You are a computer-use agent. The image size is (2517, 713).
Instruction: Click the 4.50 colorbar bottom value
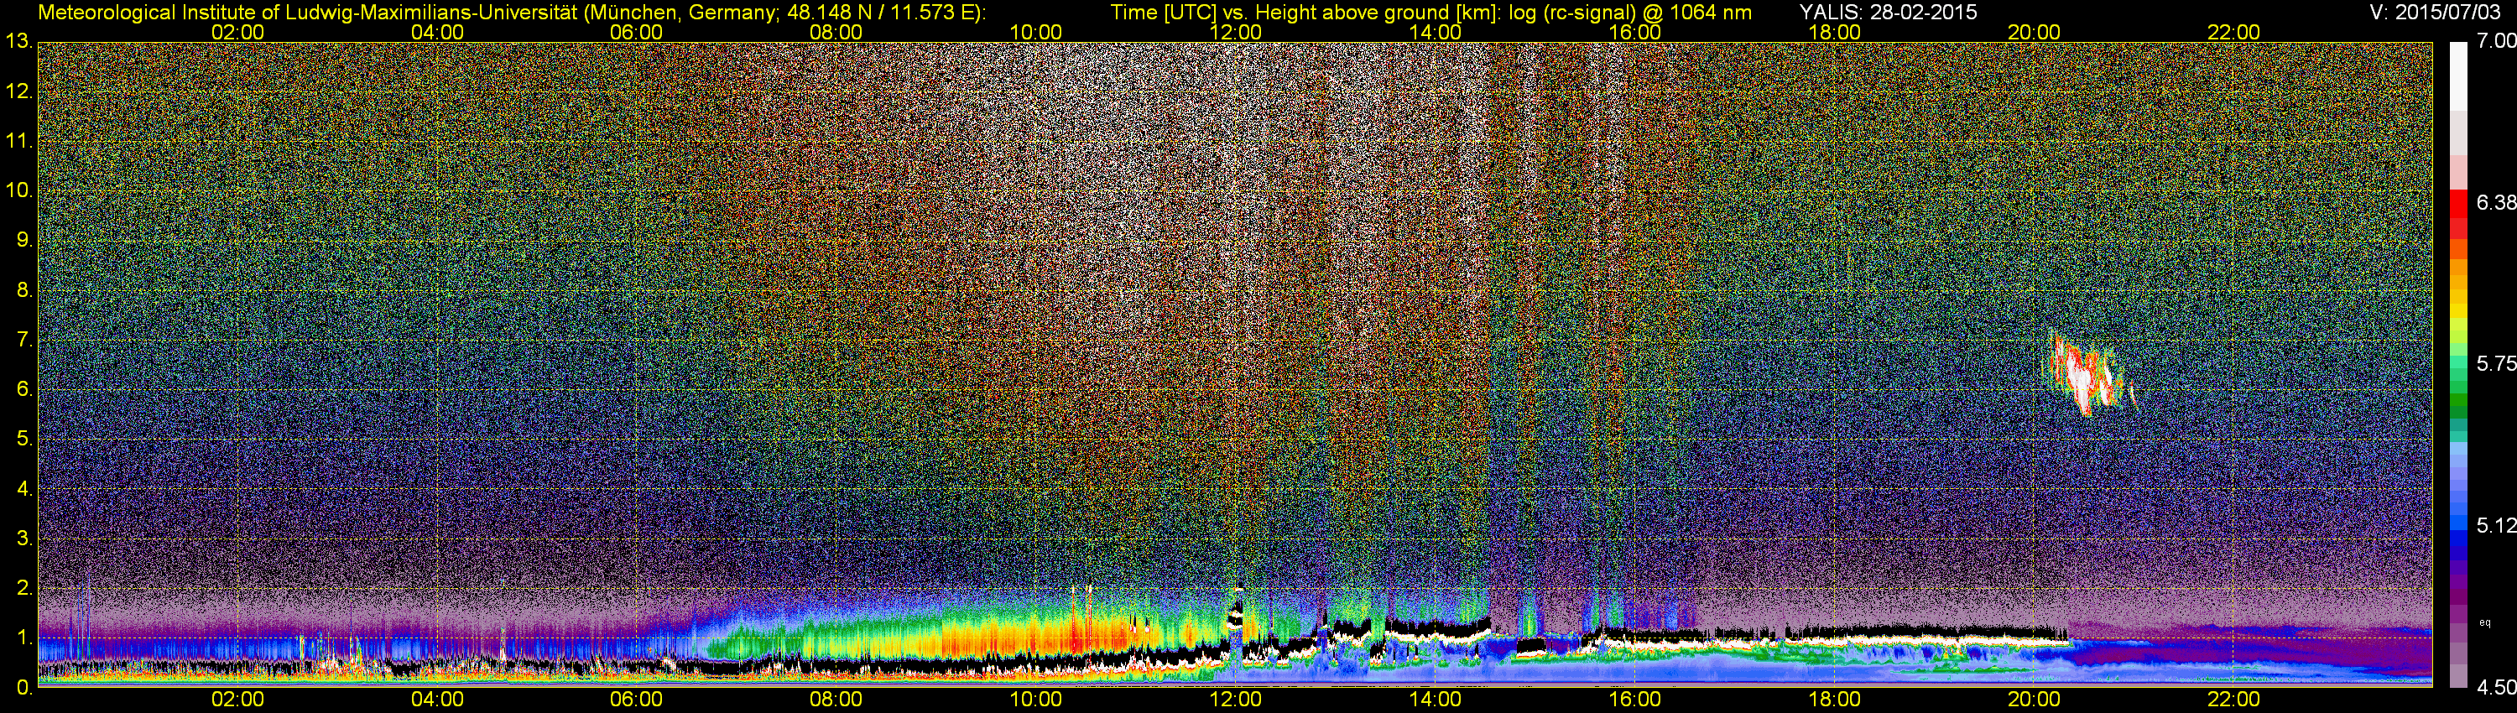(x=2497, y=689)
